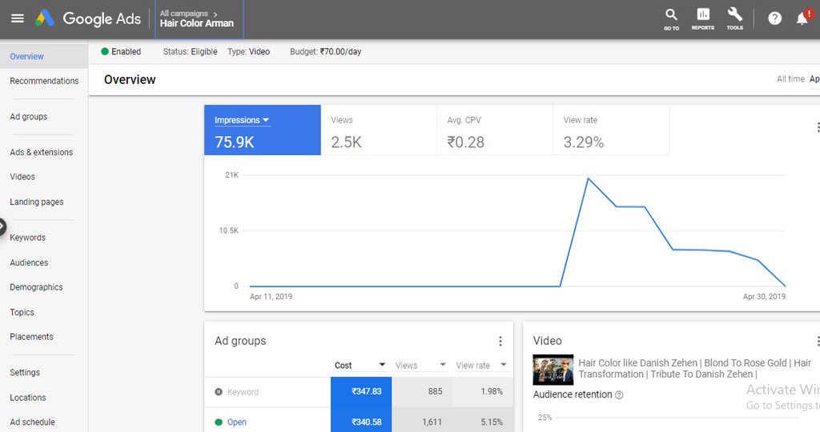820x432 pixels.
Task: Click the 1,611 views cell
Action: coord(422,421)
